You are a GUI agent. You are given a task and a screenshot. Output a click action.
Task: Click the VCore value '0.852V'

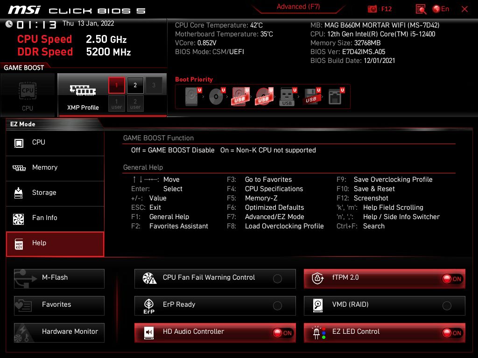coord(207,43)
